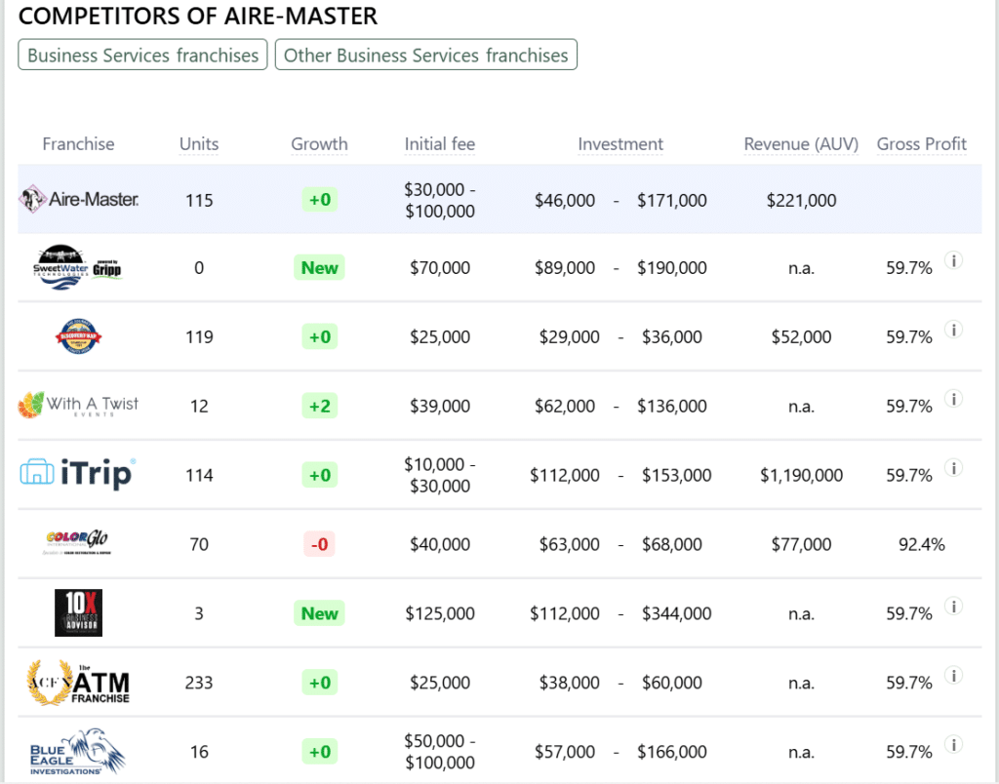Select the $50,000 - $100,000 initial fee

click(x=440, y=752)
